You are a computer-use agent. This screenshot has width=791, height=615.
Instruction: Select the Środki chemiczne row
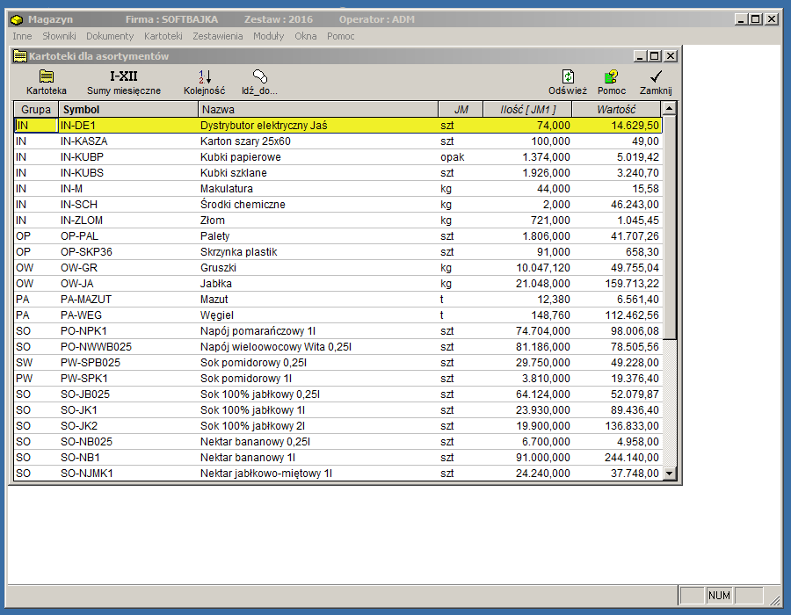(338, 205)
